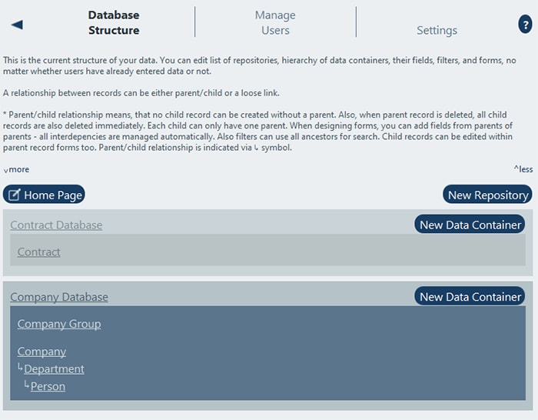Select the Company Group container
The width and height of the screenshot is (538, 420).
pos(59,325)
